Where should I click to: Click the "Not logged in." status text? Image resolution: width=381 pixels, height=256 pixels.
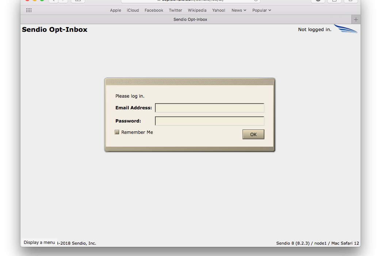pyautogui.click(x=315, y=30)
